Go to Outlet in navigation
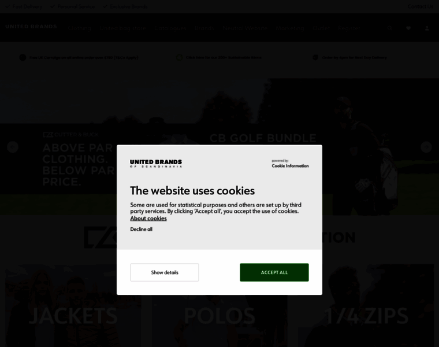439x347 pixels. pos(321,28)
